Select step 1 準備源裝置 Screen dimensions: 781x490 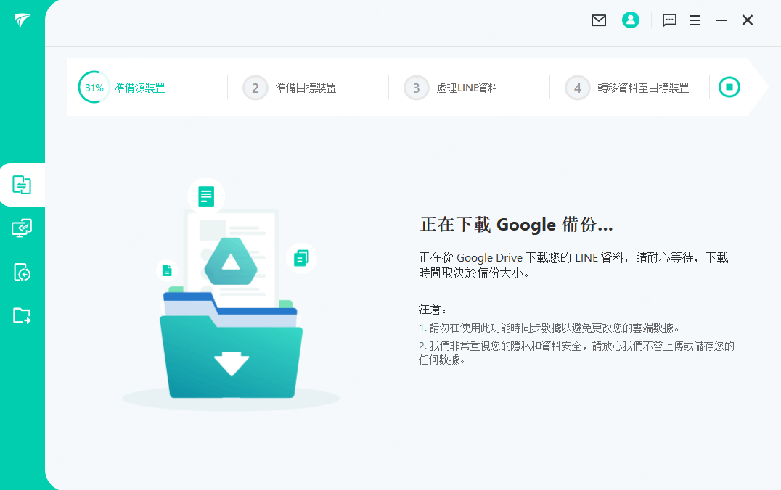coord(138,87)
